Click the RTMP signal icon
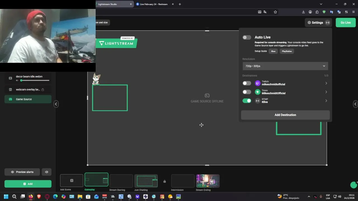Image resolution: width=358 pixels, height=201 pixels. [x=258, y=101]
